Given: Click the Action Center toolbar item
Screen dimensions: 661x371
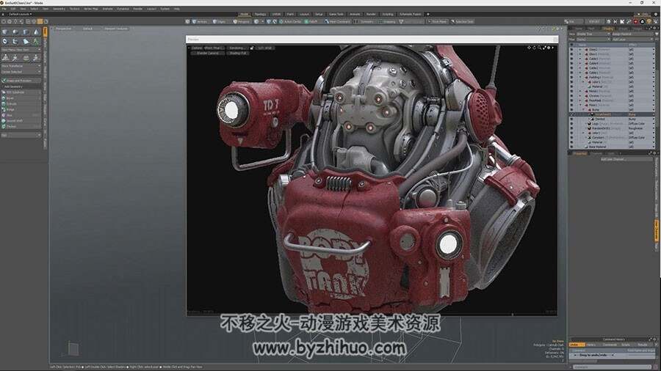Looking at the screenshot, I should pos(290,21).
